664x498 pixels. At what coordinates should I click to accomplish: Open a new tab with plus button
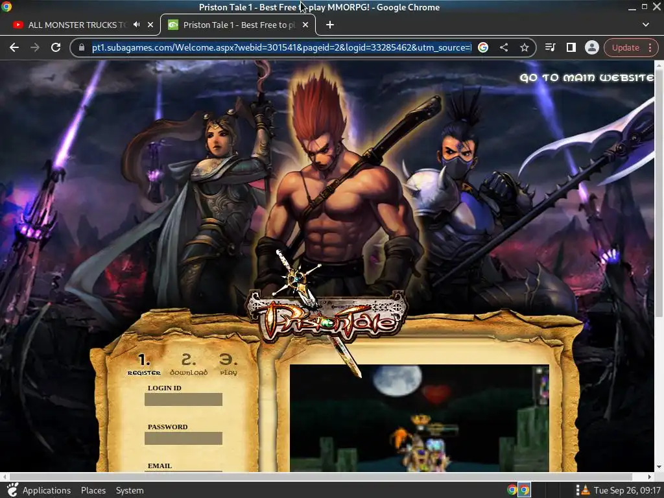pos(330,25)
